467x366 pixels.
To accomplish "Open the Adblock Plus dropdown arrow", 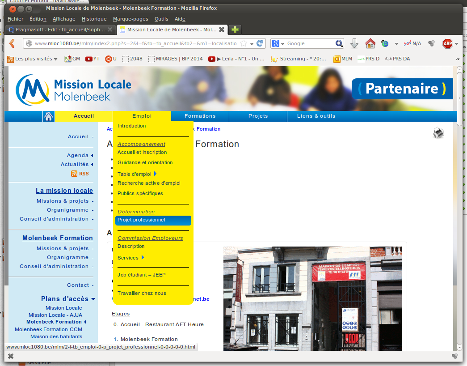I will tap(456, 44).
